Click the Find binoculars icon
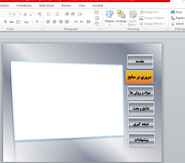Screen dimensions: 185x163 [173, 12]
